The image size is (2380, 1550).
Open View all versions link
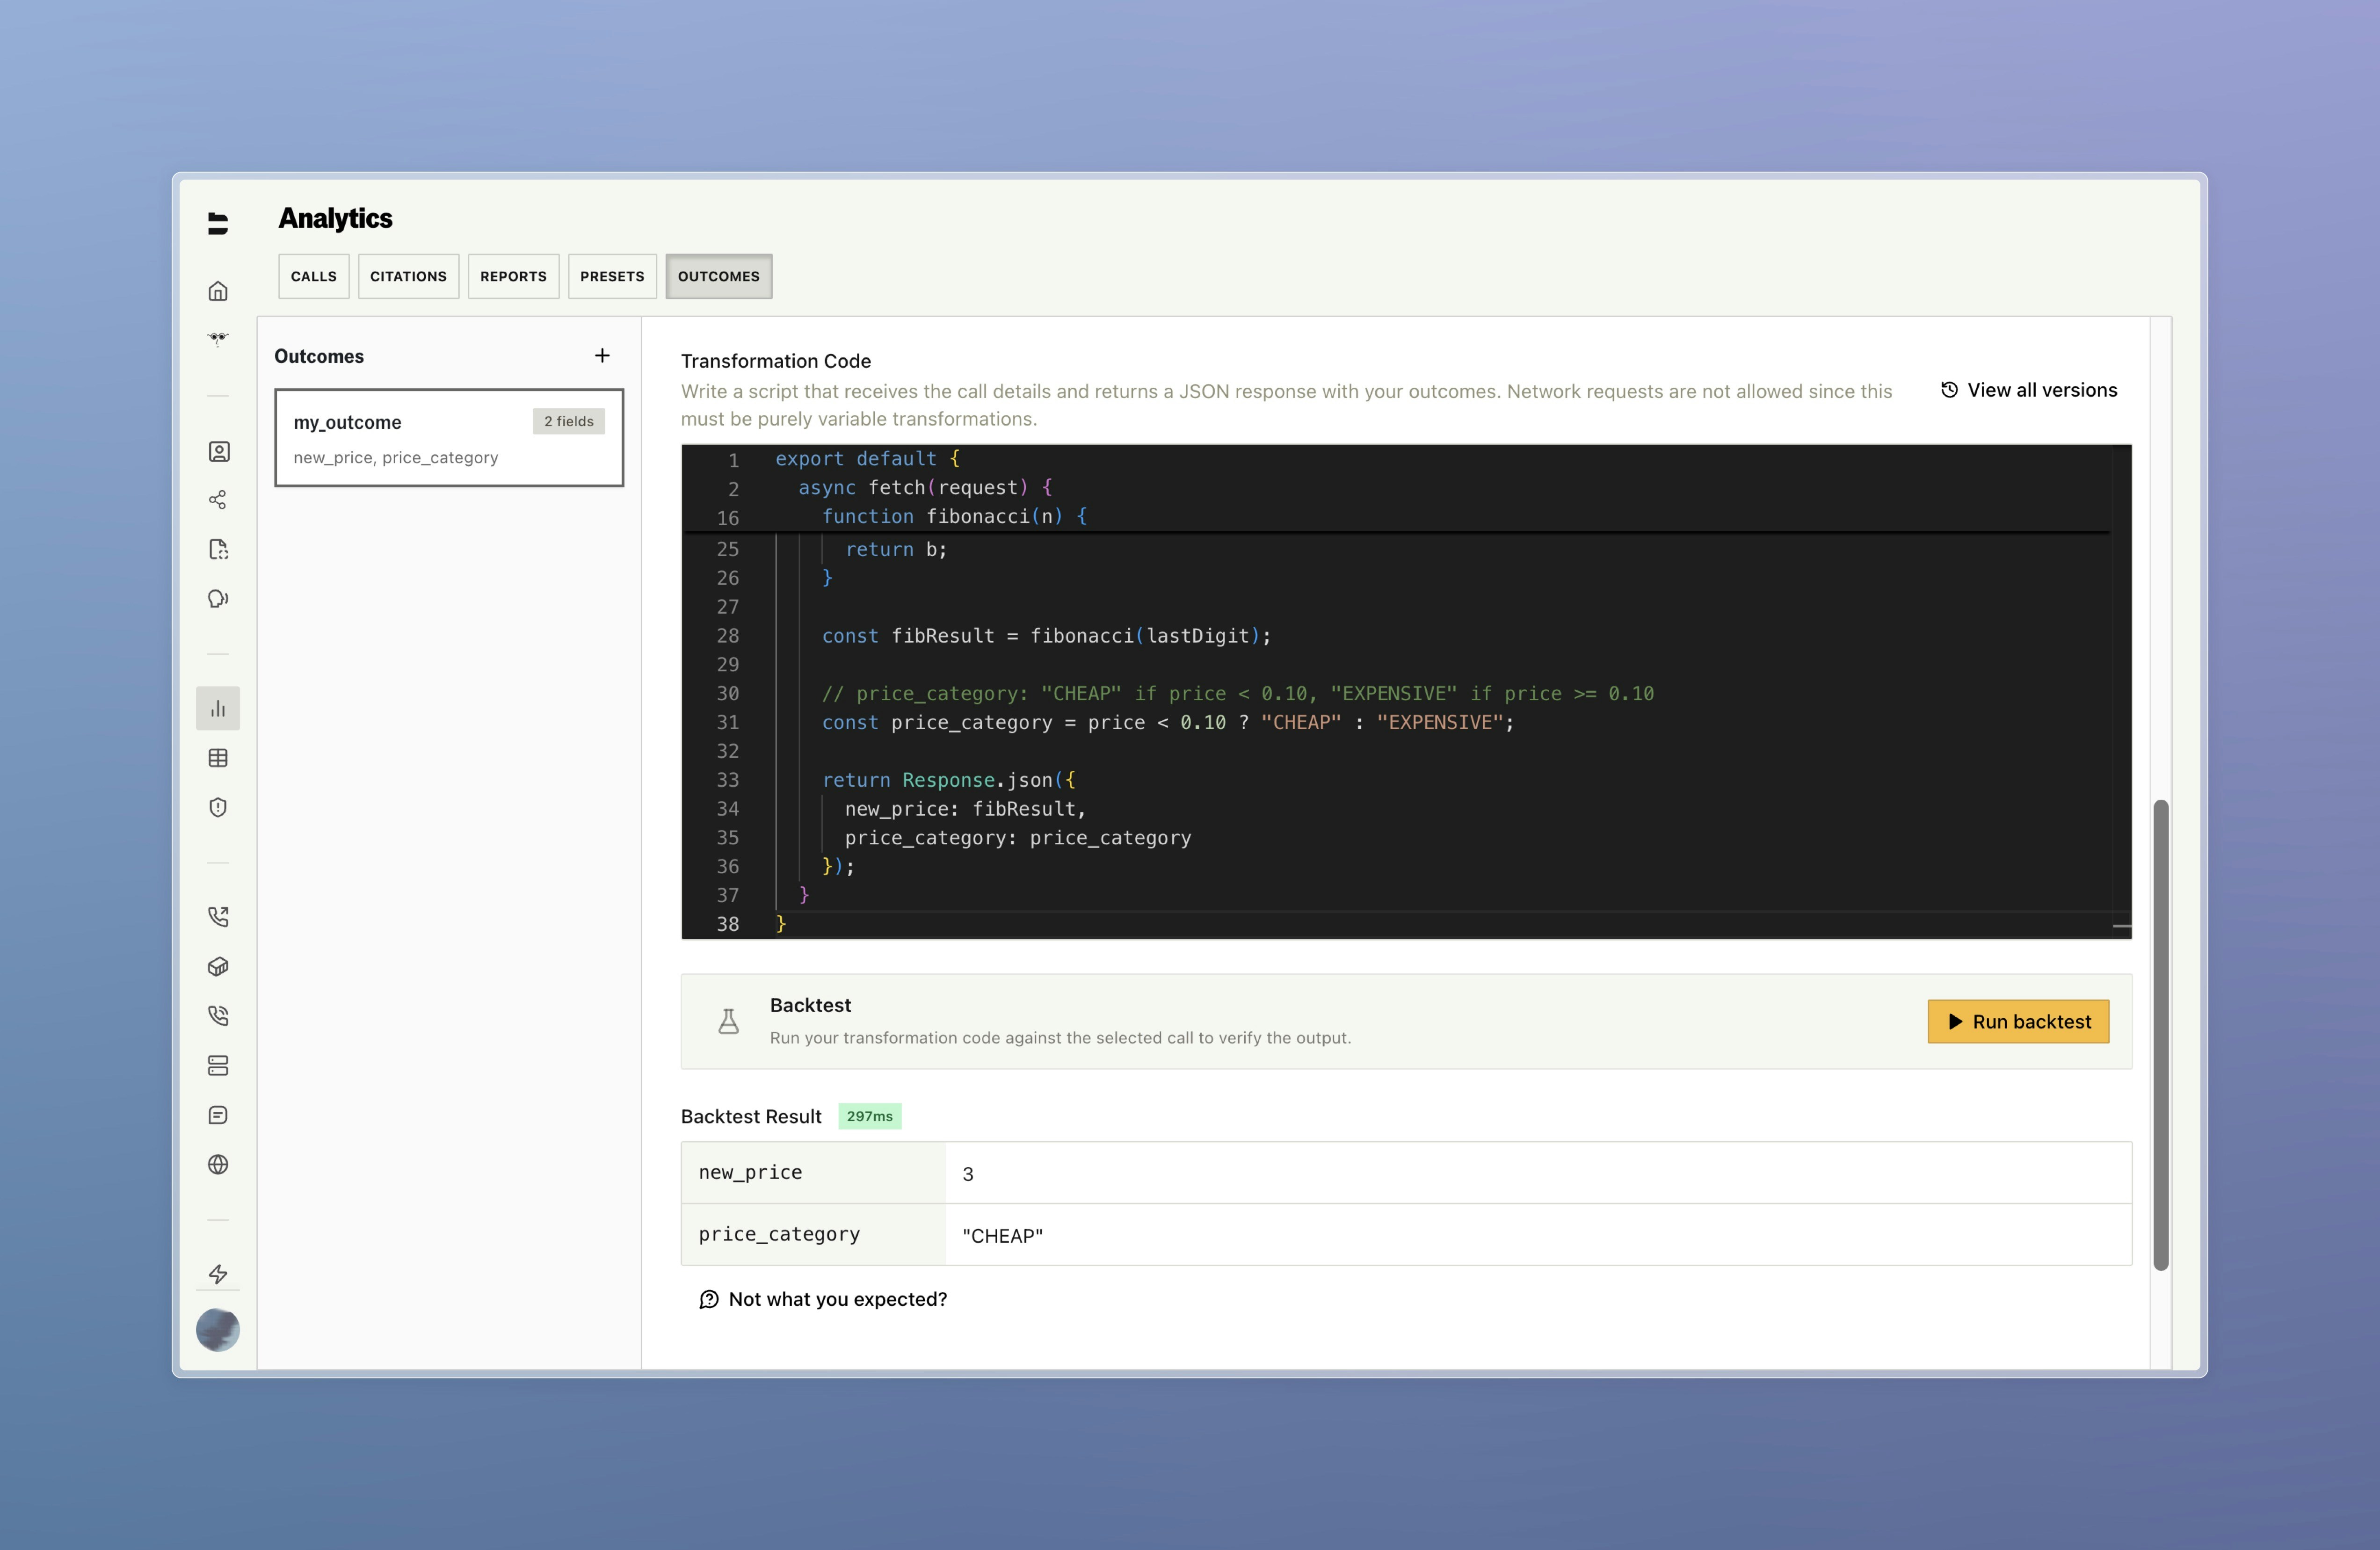pos(2029,390)
